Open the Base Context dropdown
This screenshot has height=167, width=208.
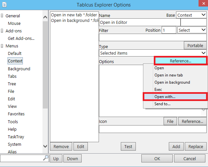tap(191, 15)
